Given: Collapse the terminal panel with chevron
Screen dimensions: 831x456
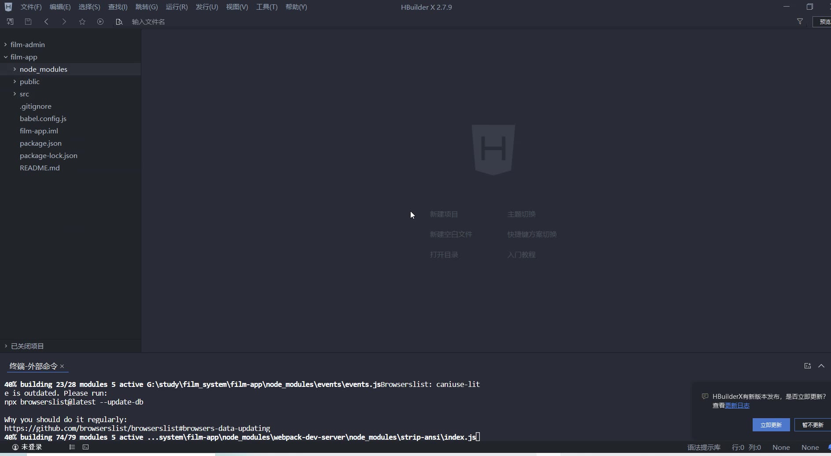Looking at the screenshot, I should coord(821,366).
